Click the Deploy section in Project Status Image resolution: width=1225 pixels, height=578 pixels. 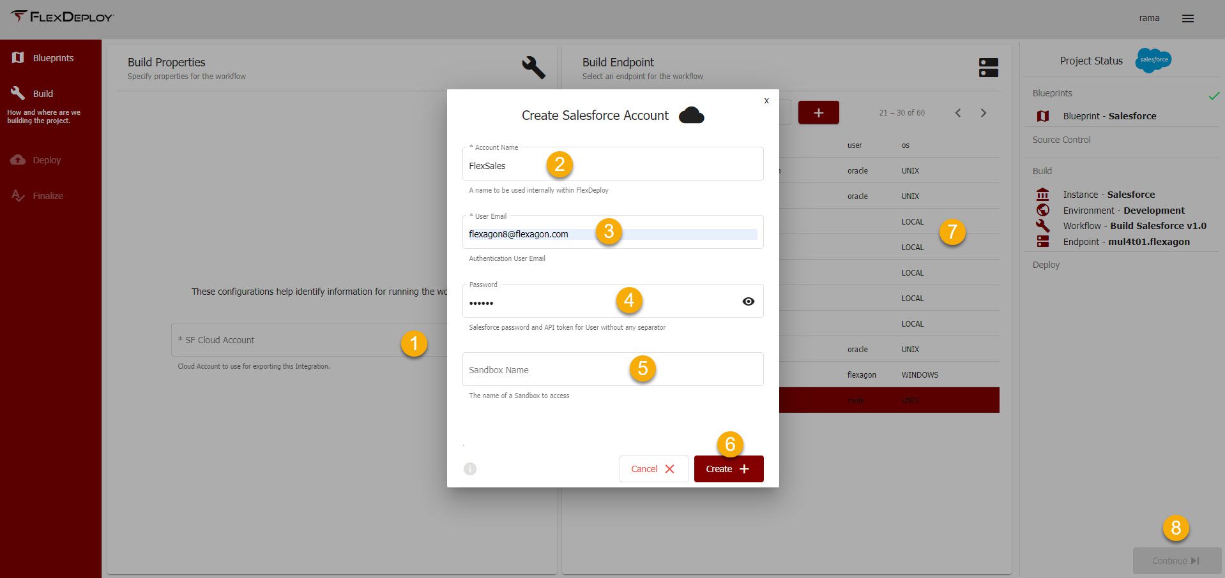coord(1046,265)
